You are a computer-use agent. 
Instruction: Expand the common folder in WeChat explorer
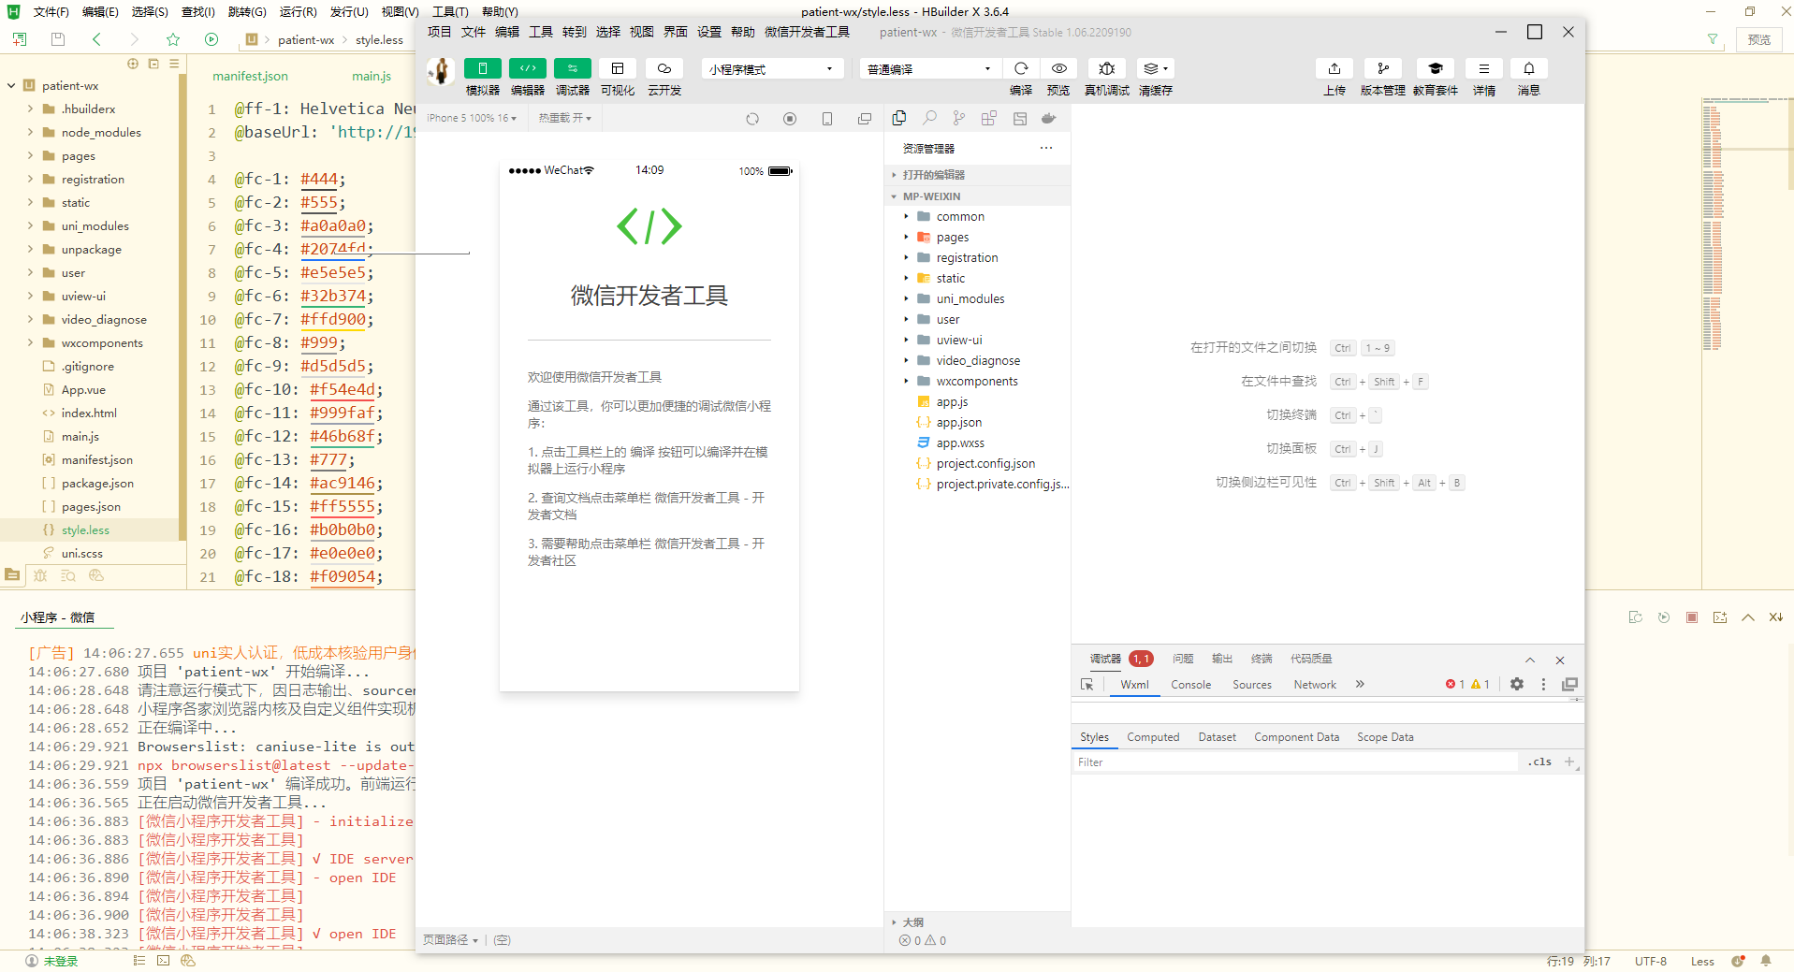[x=960, y=216]
